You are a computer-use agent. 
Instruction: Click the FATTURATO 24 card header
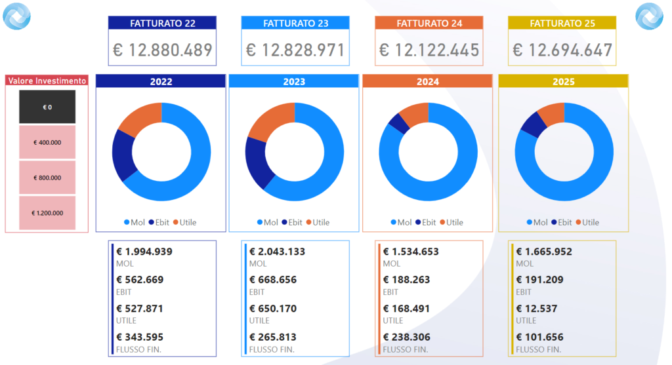[x=429, y=23]
